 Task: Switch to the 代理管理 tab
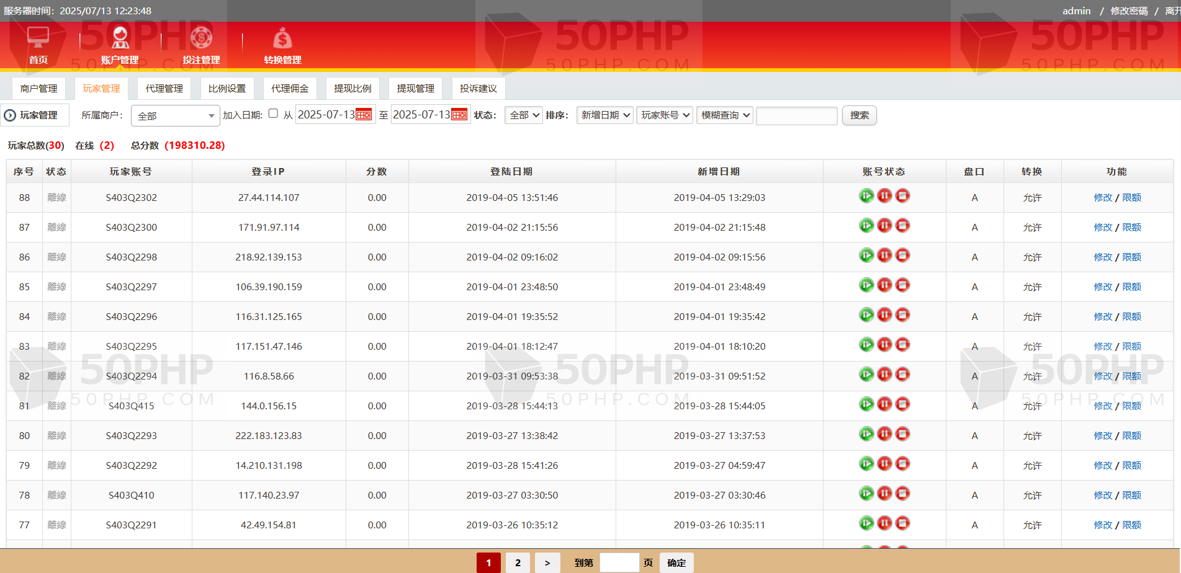tap(164, 89)
